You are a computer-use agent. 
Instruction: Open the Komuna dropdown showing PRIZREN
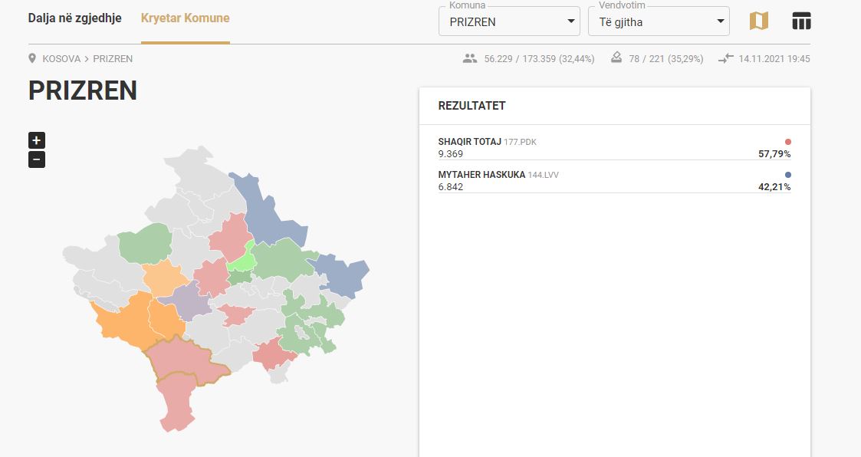click(509, 21)
